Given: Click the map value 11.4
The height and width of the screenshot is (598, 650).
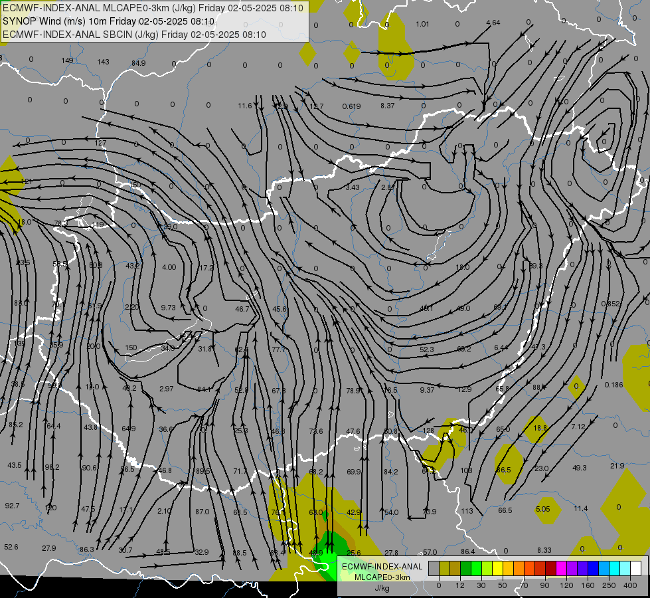Looking at the screenshot, I should click(x=581, y=508).
